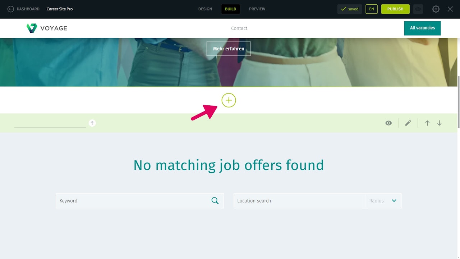Image resolution: width=460 pixels, height=259 pixels.
Task: Open the settings gear icon
Action: [x=436, y=9]
